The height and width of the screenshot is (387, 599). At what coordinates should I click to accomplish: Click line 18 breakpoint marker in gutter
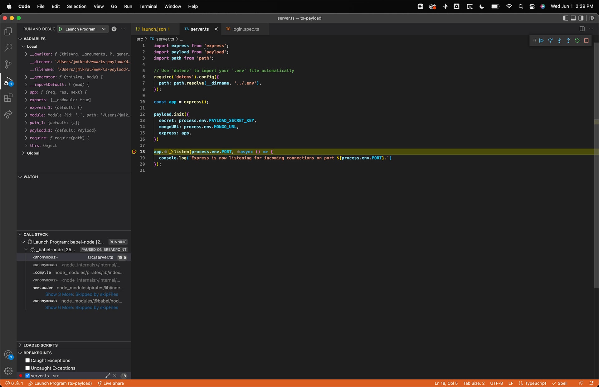tap(134, 151)
